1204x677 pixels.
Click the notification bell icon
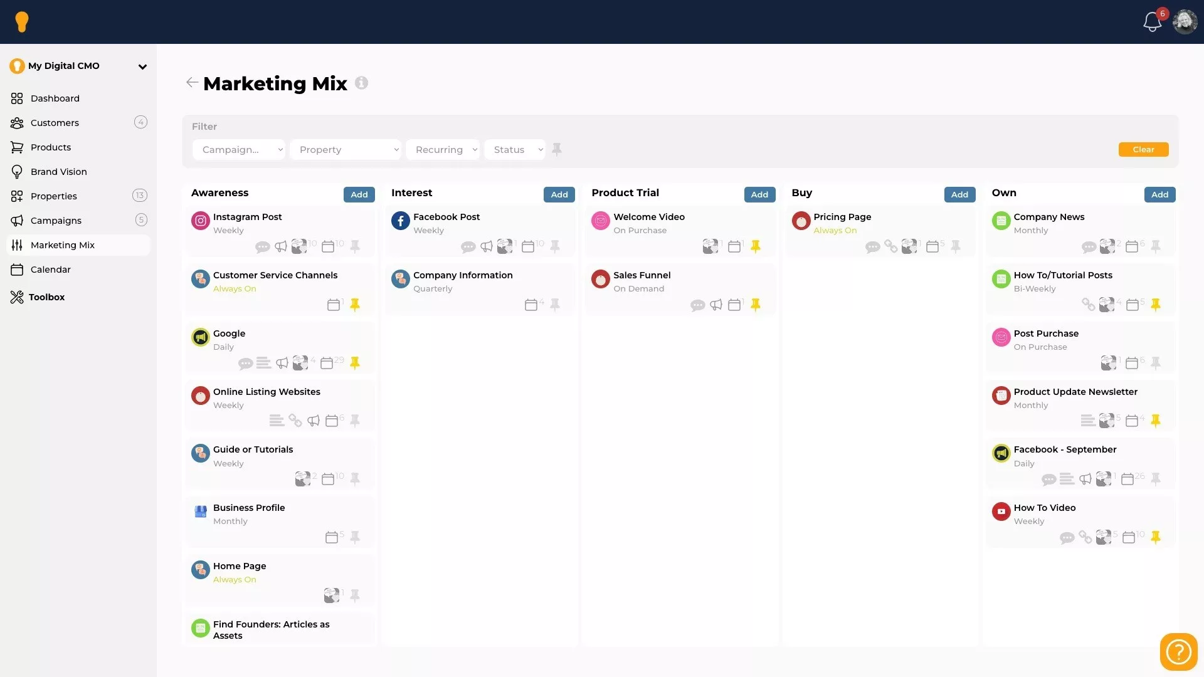click(1152, 23)
